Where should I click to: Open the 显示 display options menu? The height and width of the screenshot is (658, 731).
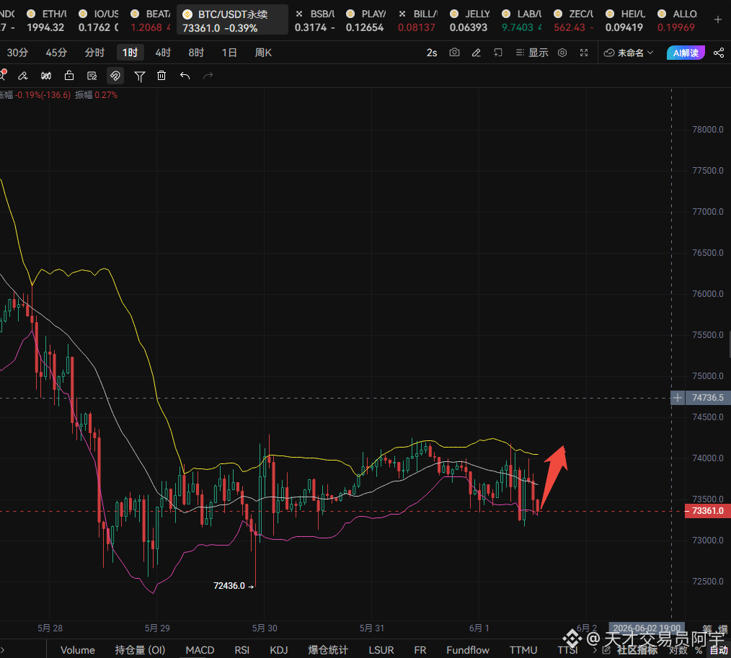(532, 53)
